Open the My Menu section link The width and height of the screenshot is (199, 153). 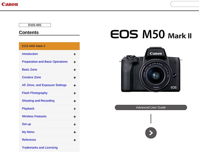[28, 132]
